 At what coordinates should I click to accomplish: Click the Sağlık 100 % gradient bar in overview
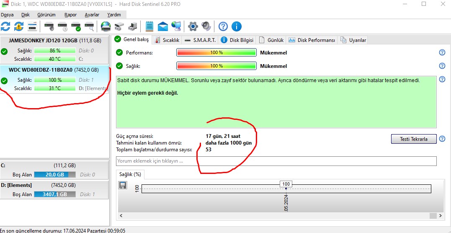coord(216,66)
